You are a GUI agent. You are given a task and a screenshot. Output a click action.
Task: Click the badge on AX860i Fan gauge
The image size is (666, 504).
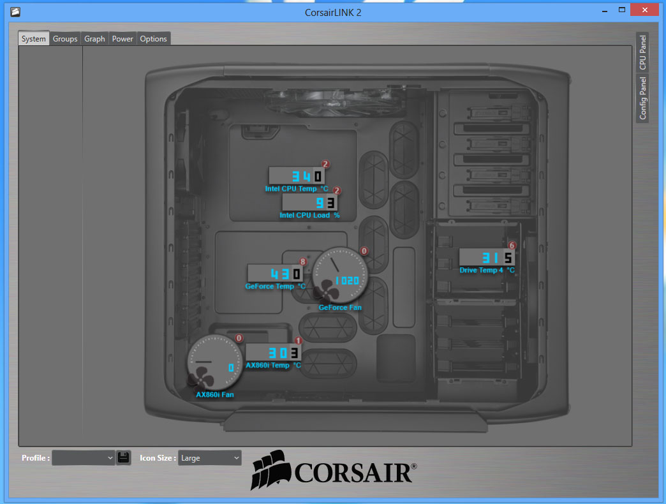pos(239,338)
